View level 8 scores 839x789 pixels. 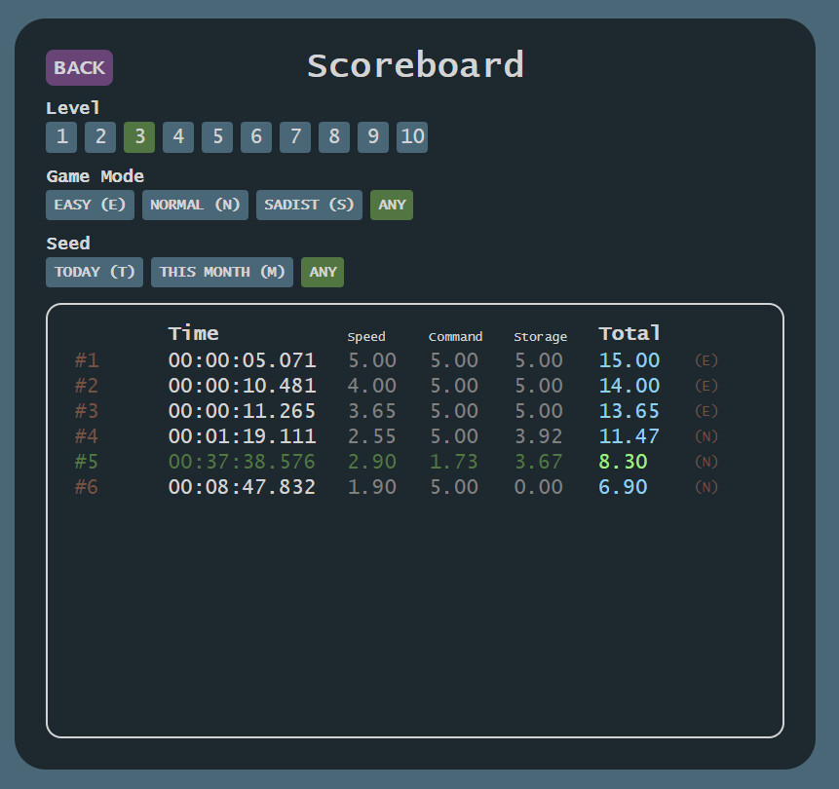[x=334, y=136]
